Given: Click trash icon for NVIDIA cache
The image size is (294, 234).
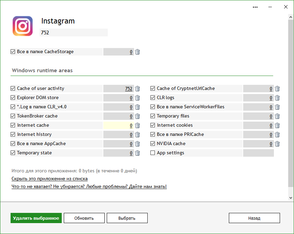Looking at the screenshot, I should point(277,144).
